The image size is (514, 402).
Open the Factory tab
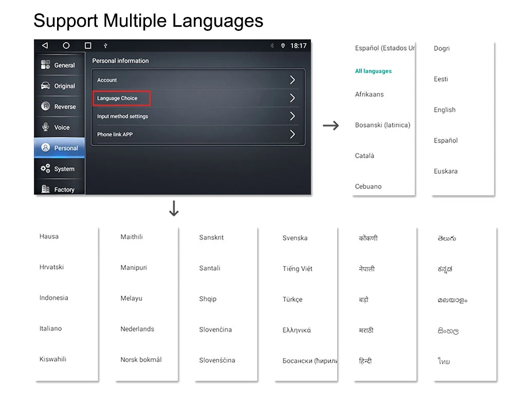pyautogui.click(x=59, y=187)
